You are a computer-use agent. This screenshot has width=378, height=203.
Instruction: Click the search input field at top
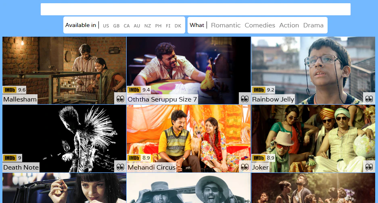pos(196,9)
